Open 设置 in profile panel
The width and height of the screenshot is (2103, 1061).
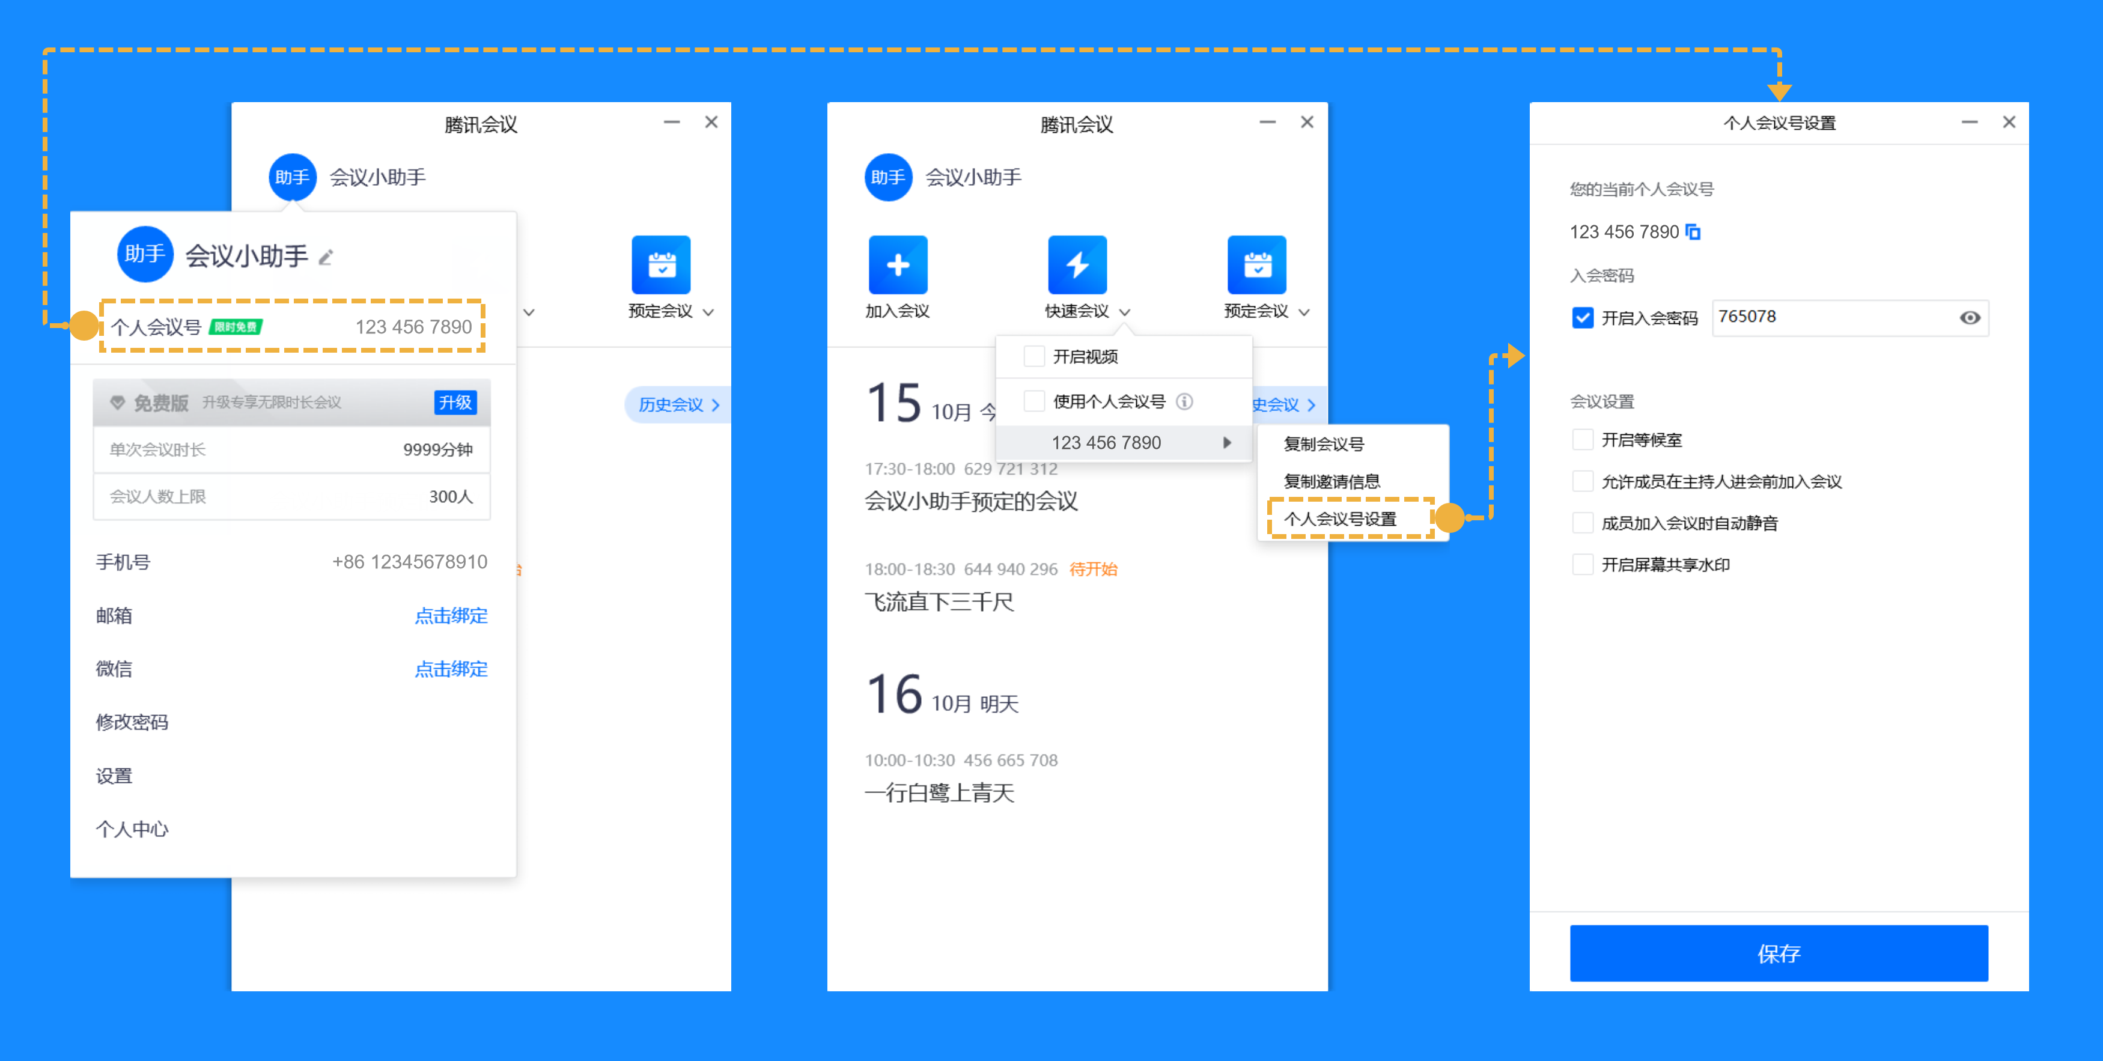coord(114,776)
